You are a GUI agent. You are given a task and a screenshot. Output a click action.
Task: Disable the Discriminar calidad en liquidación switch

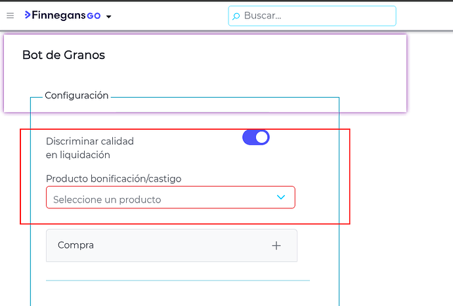[x=255, y=138]
